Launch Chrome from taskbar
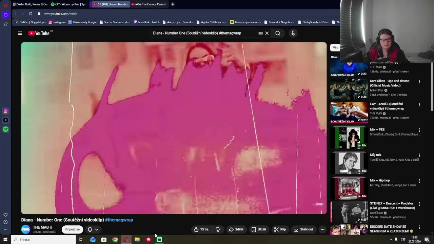The height and width of the screenshot is (244, 434). point(115,240)
